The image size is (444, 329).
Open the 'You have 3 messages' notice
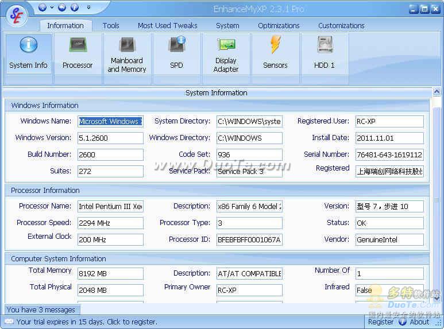(41, 309)
